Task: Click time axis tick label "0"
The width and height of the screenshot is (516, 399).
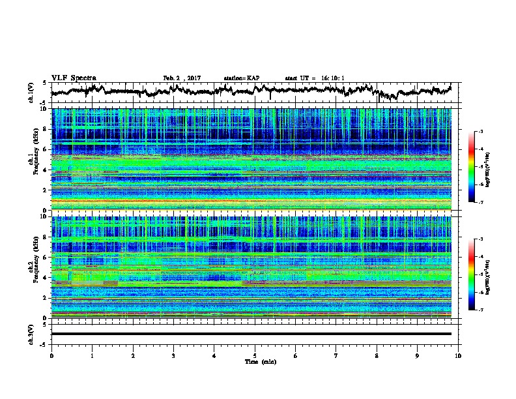Action: pos(51,356)
